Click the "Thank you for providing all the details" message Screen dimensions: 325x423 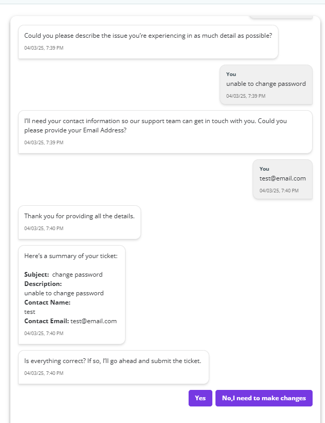(x=79, y=216)
